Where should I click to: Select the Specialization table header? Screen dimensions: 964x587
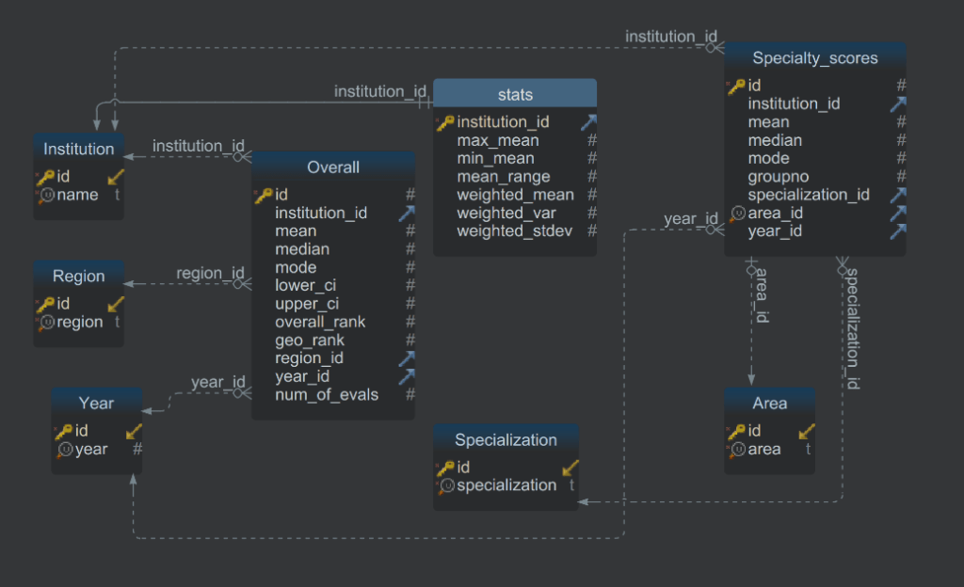pos(506,440)
